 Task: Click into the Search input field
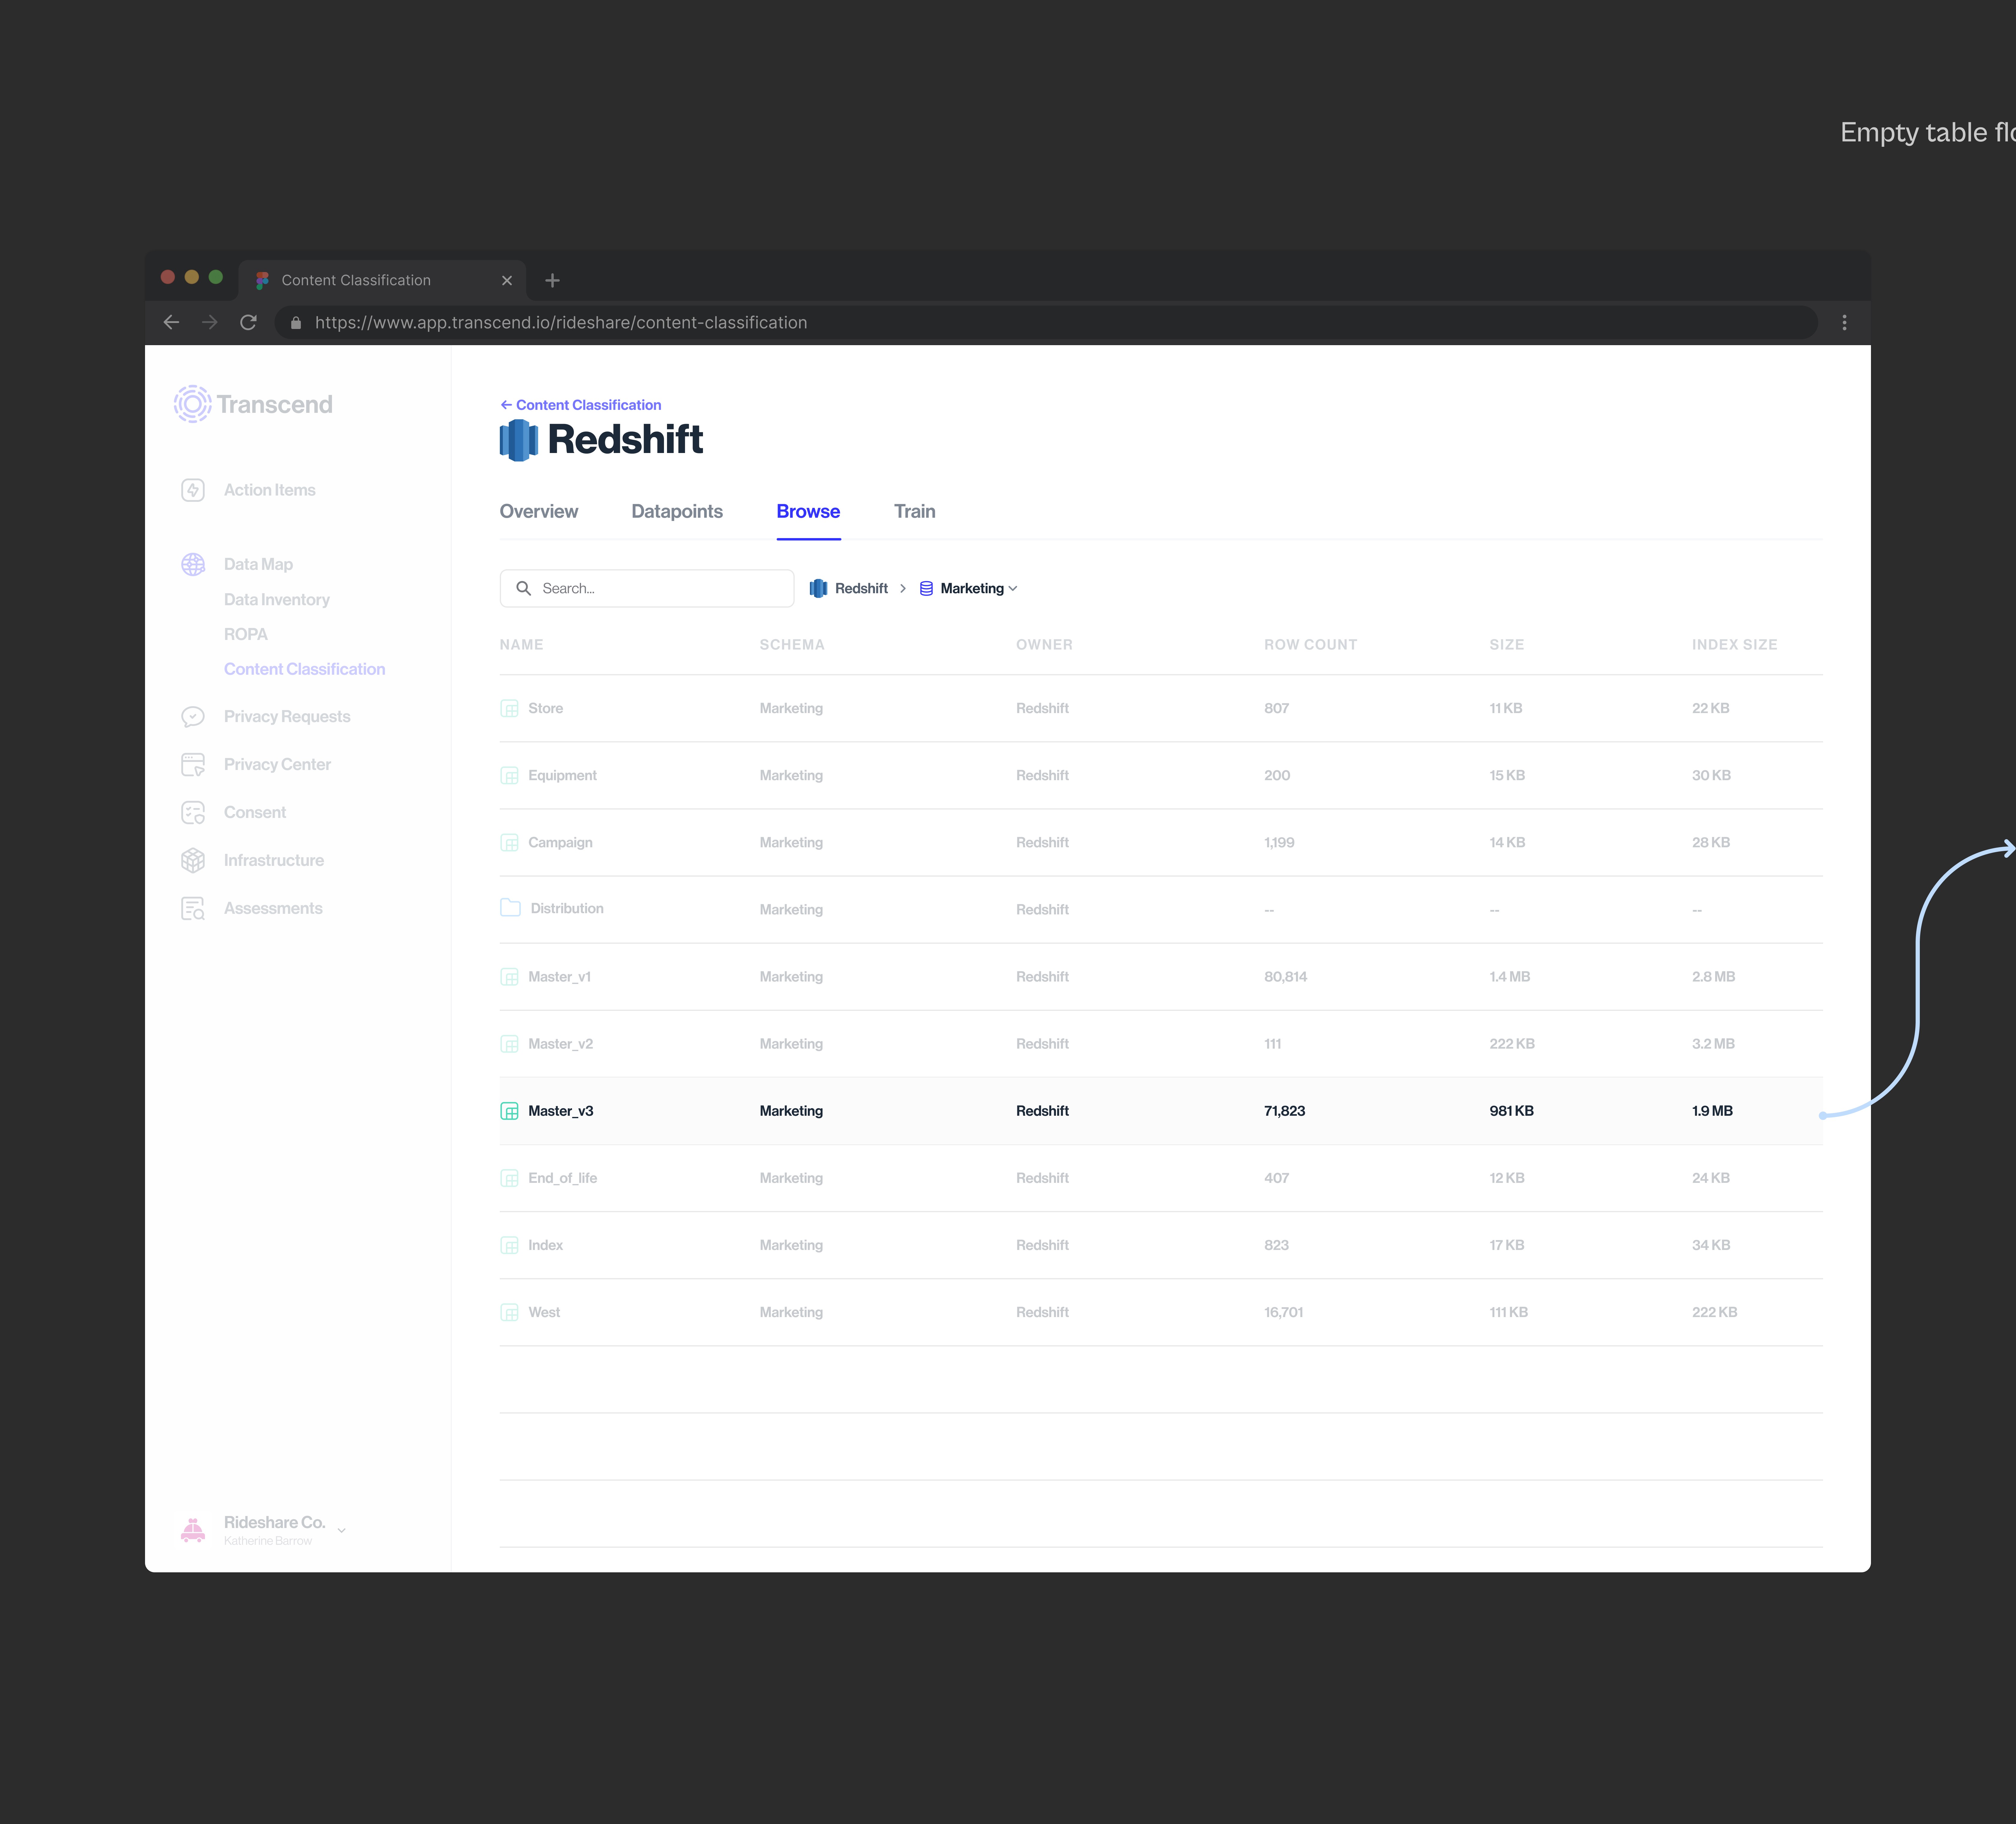(660, 588)
